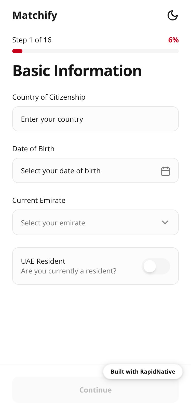The height and width of the screenshot is (415, 191).
Task: Focus the Enter your country field
Action: [95, 119]
